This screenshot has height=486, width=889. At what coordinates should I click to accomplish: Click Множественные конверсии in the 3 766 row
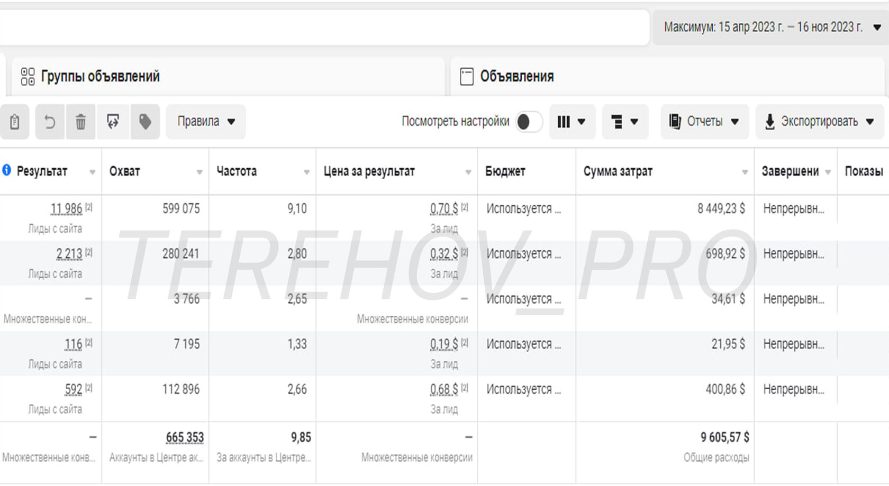point(413,319)
